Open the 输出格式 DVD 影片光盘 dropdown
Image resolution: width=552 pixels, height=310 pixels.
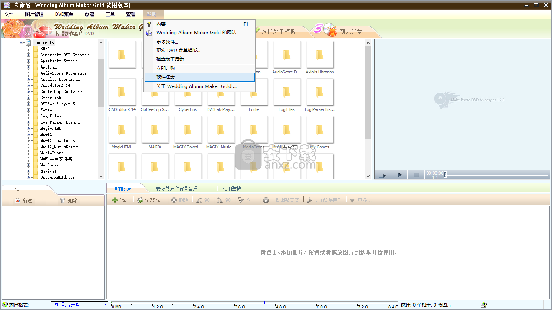pos(79,305)
